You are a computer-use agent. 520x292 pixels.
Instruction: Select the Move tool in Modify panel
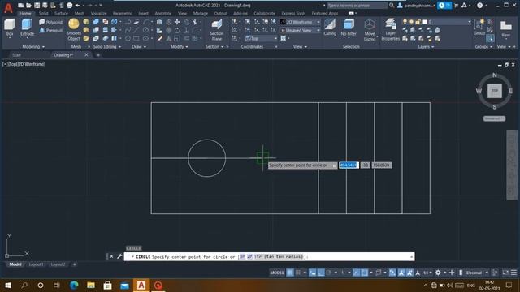click(x=177, y=22)
